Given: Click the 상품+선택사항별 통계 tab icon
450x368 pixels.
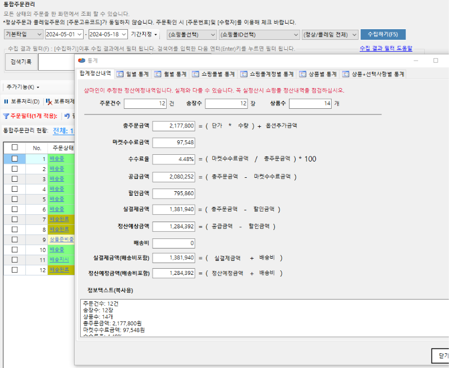Looking at the screenshot, I should [346, 74].
